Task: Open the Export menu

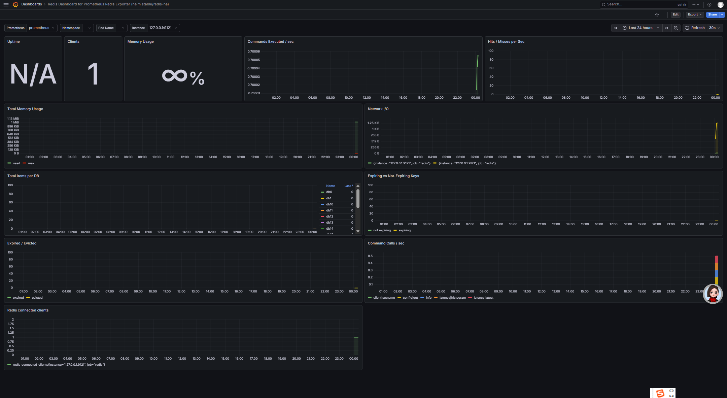Action: pyautogui.click(x=694, y=14)
